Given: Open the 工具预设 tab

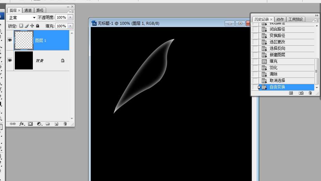Looking at the screenshot, I should click(296, 19).
